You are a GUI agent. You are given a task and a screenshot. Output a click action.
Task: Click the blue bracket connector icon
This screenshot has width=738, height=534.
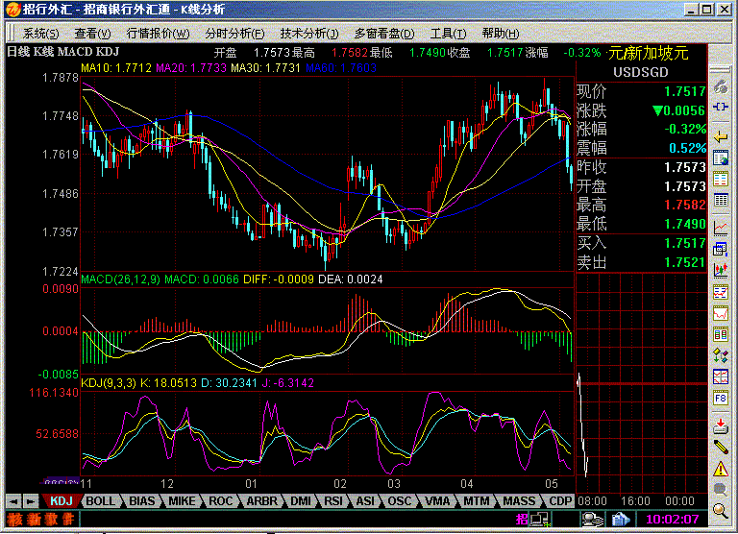[721, 107]
